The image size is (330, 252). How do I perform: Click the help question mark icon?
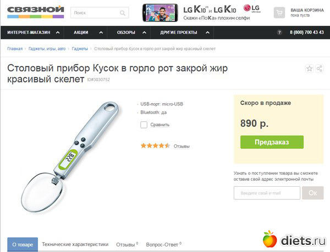279,32
